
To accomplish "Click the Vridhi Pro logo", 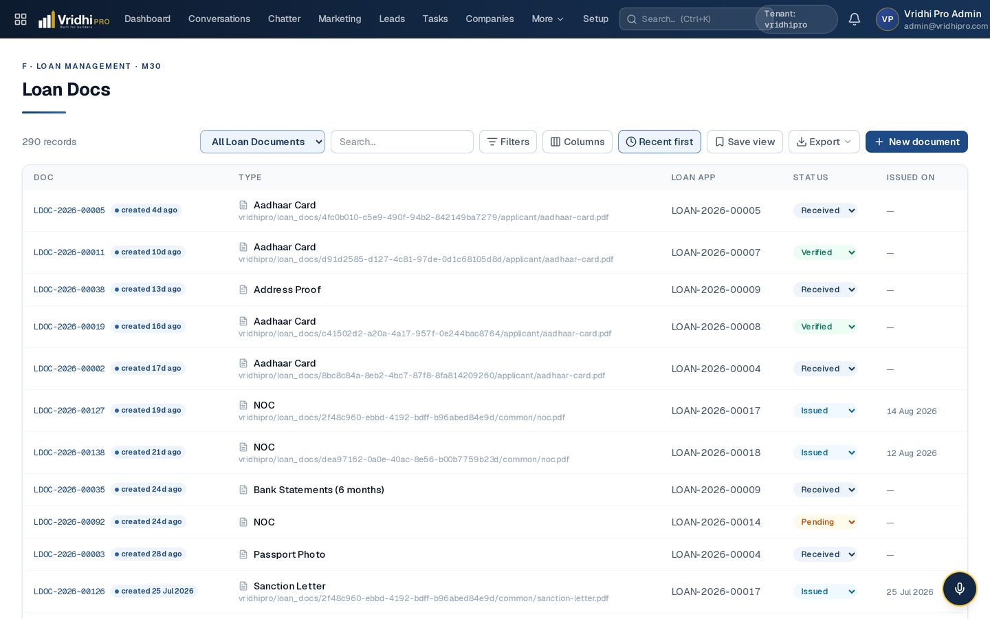I will pyautogui.click(x=74, y=19).
